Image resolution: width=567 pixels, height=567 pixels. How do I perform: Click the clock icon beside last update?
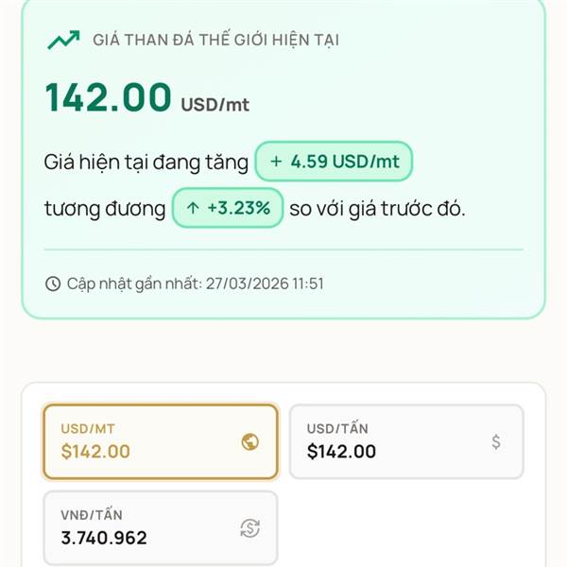pyautogui.click(x=53, y=283)
